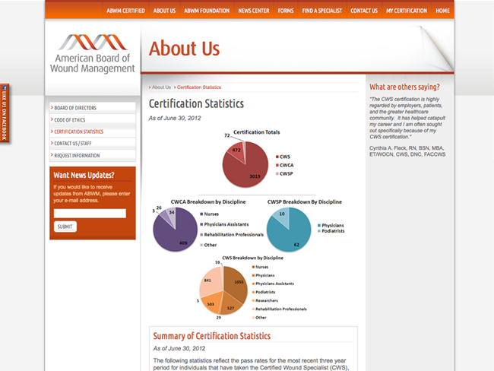Open Like Us on Facebook side tab

(5, 113)
